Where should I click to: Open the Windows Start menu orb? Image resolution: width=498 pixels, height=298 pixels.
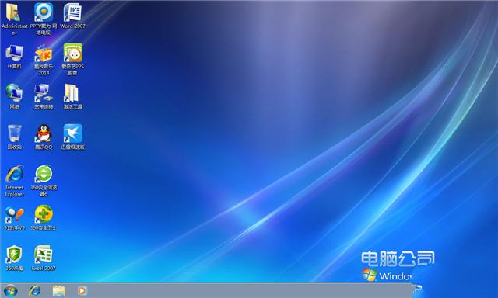[10, 290]
